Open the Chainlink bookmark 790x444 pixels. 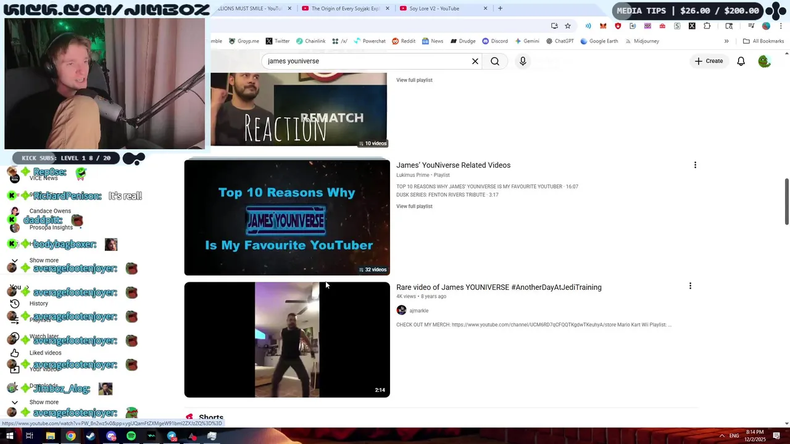point(310,41)
